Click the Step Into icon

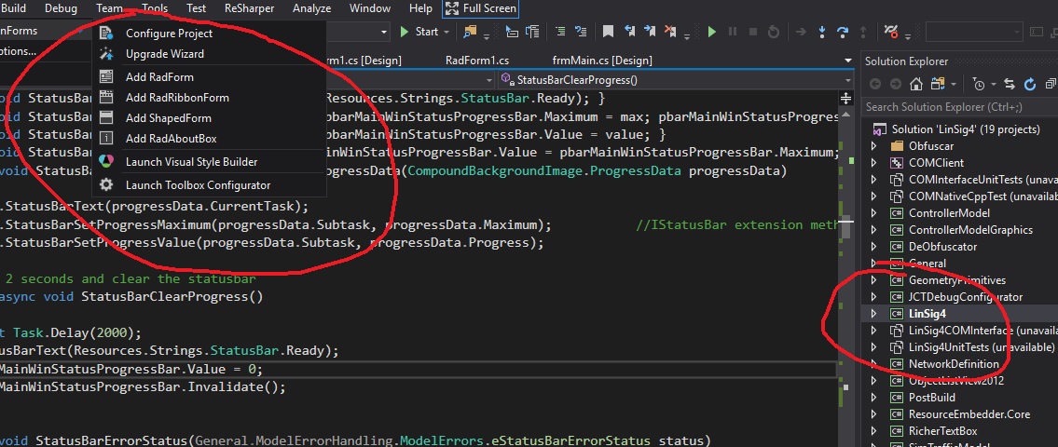822,32
